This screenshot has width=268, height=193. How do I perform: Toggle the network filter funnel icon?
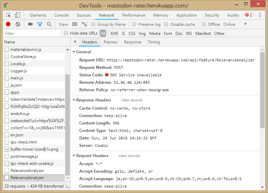[40, 24]
